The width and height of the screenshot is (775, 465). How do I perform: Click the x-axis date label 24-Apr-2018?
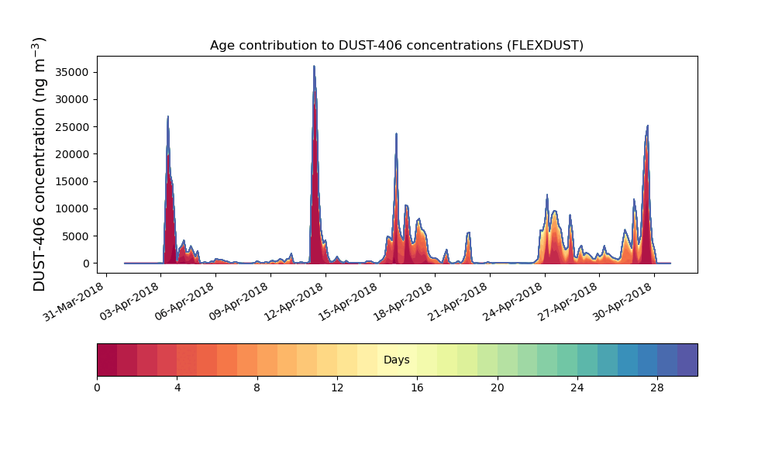(x=512, y=301)
